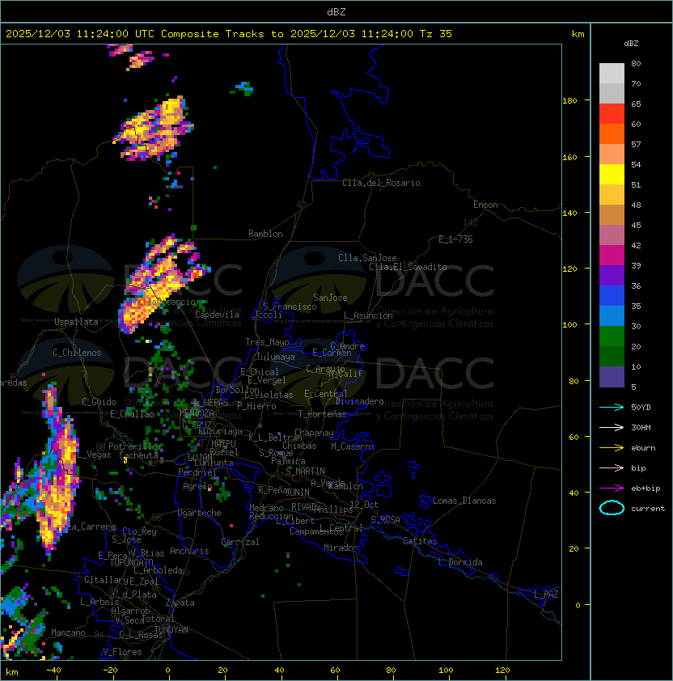This screenshot has height=681, width=673.
Task: Click the '57' value on dBZ scale
Action: [x=636, y=144]
